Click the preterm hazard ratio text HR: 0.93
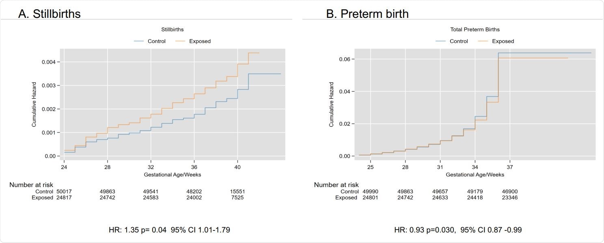The image size is (604, 243). [458, 230]
